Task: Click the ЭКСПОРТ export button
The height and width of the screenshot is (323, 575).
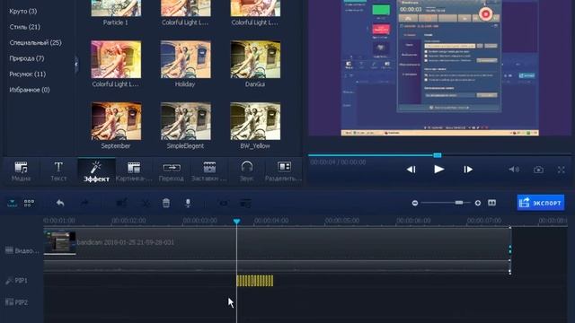Action: [541, 203]
